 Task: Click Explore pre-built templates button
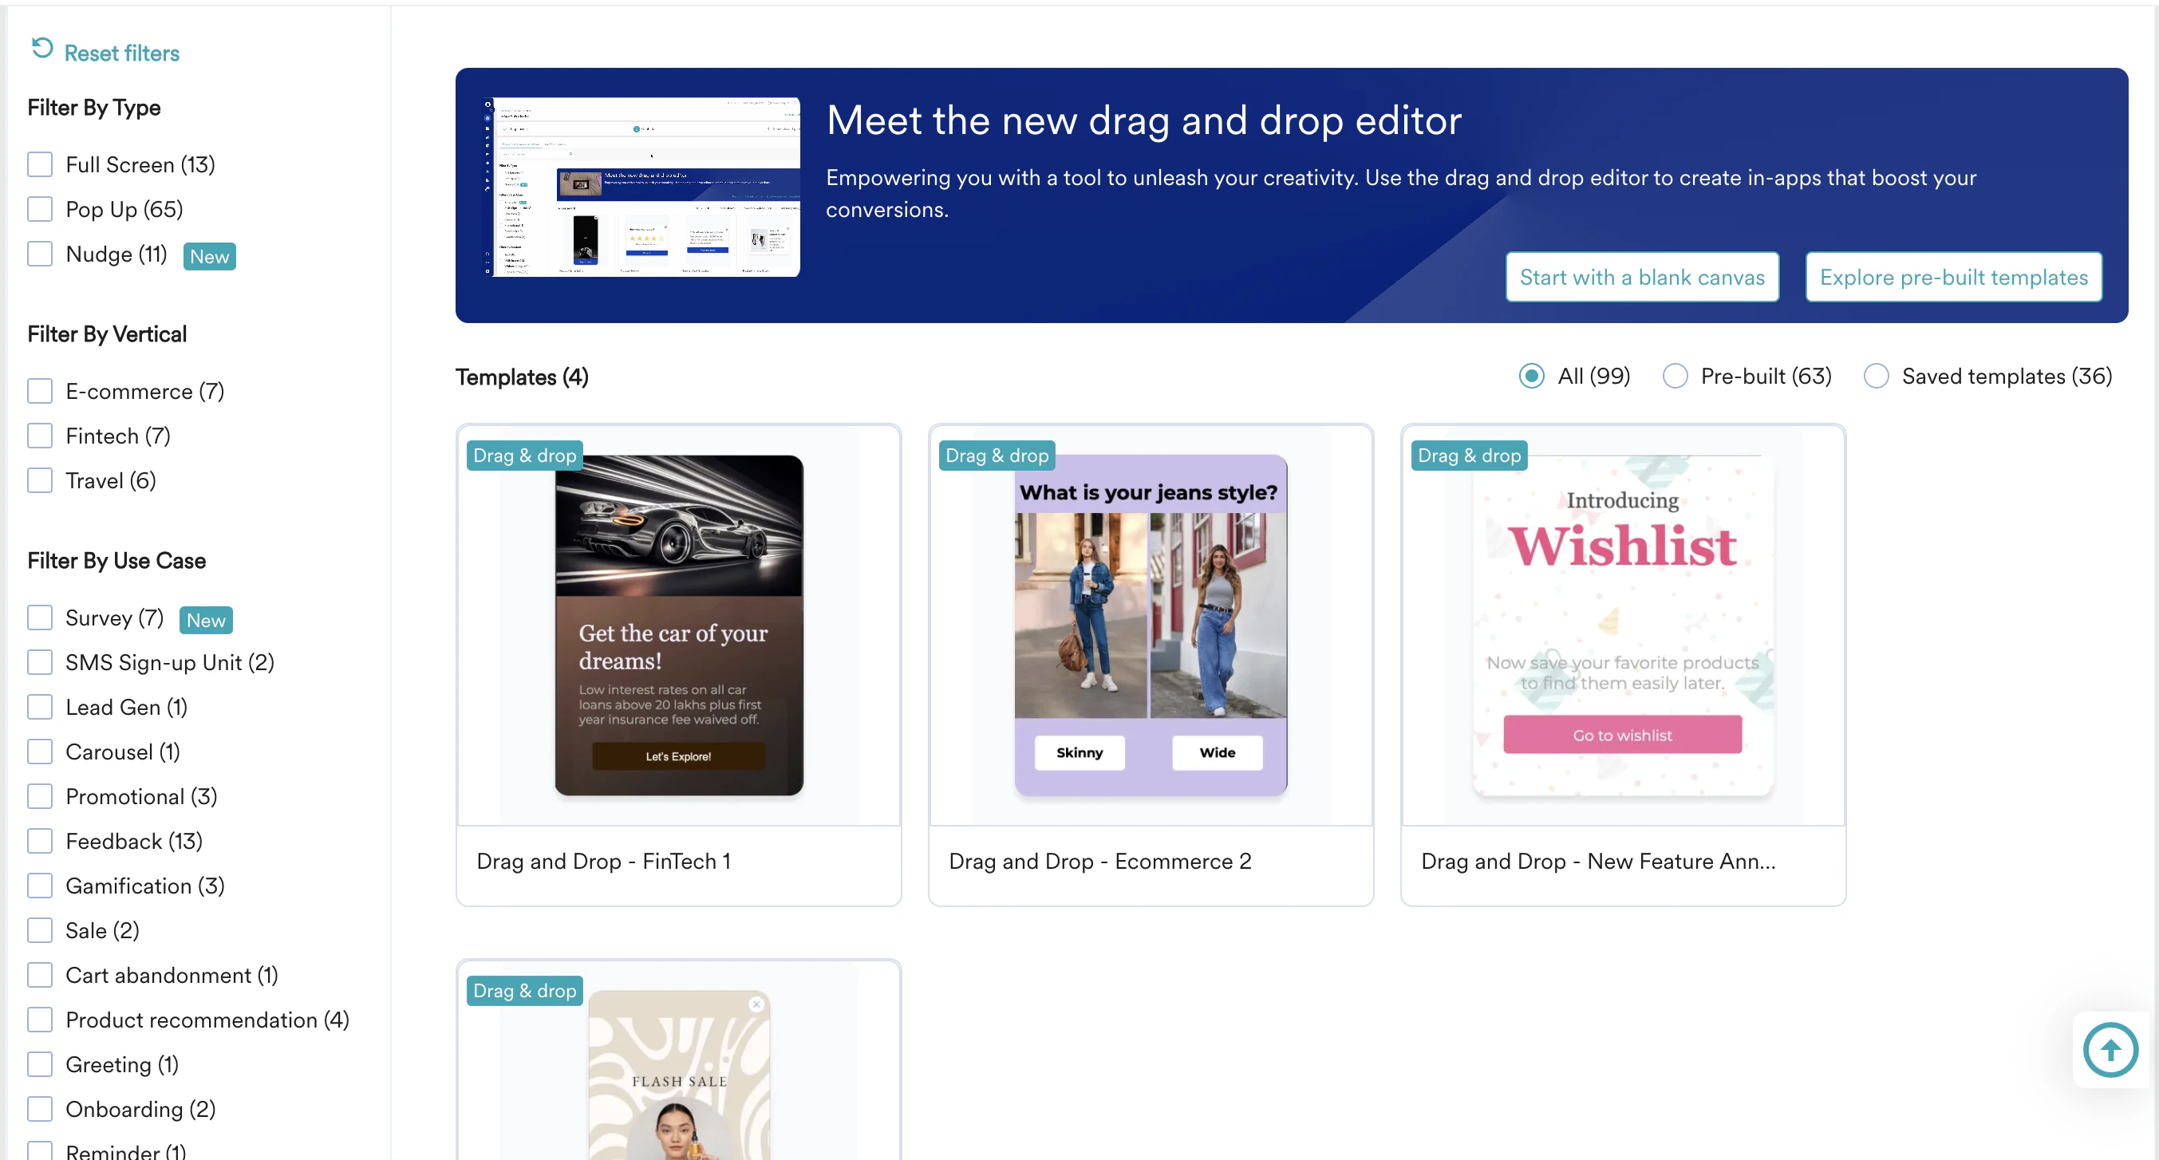coord(1953,278)
